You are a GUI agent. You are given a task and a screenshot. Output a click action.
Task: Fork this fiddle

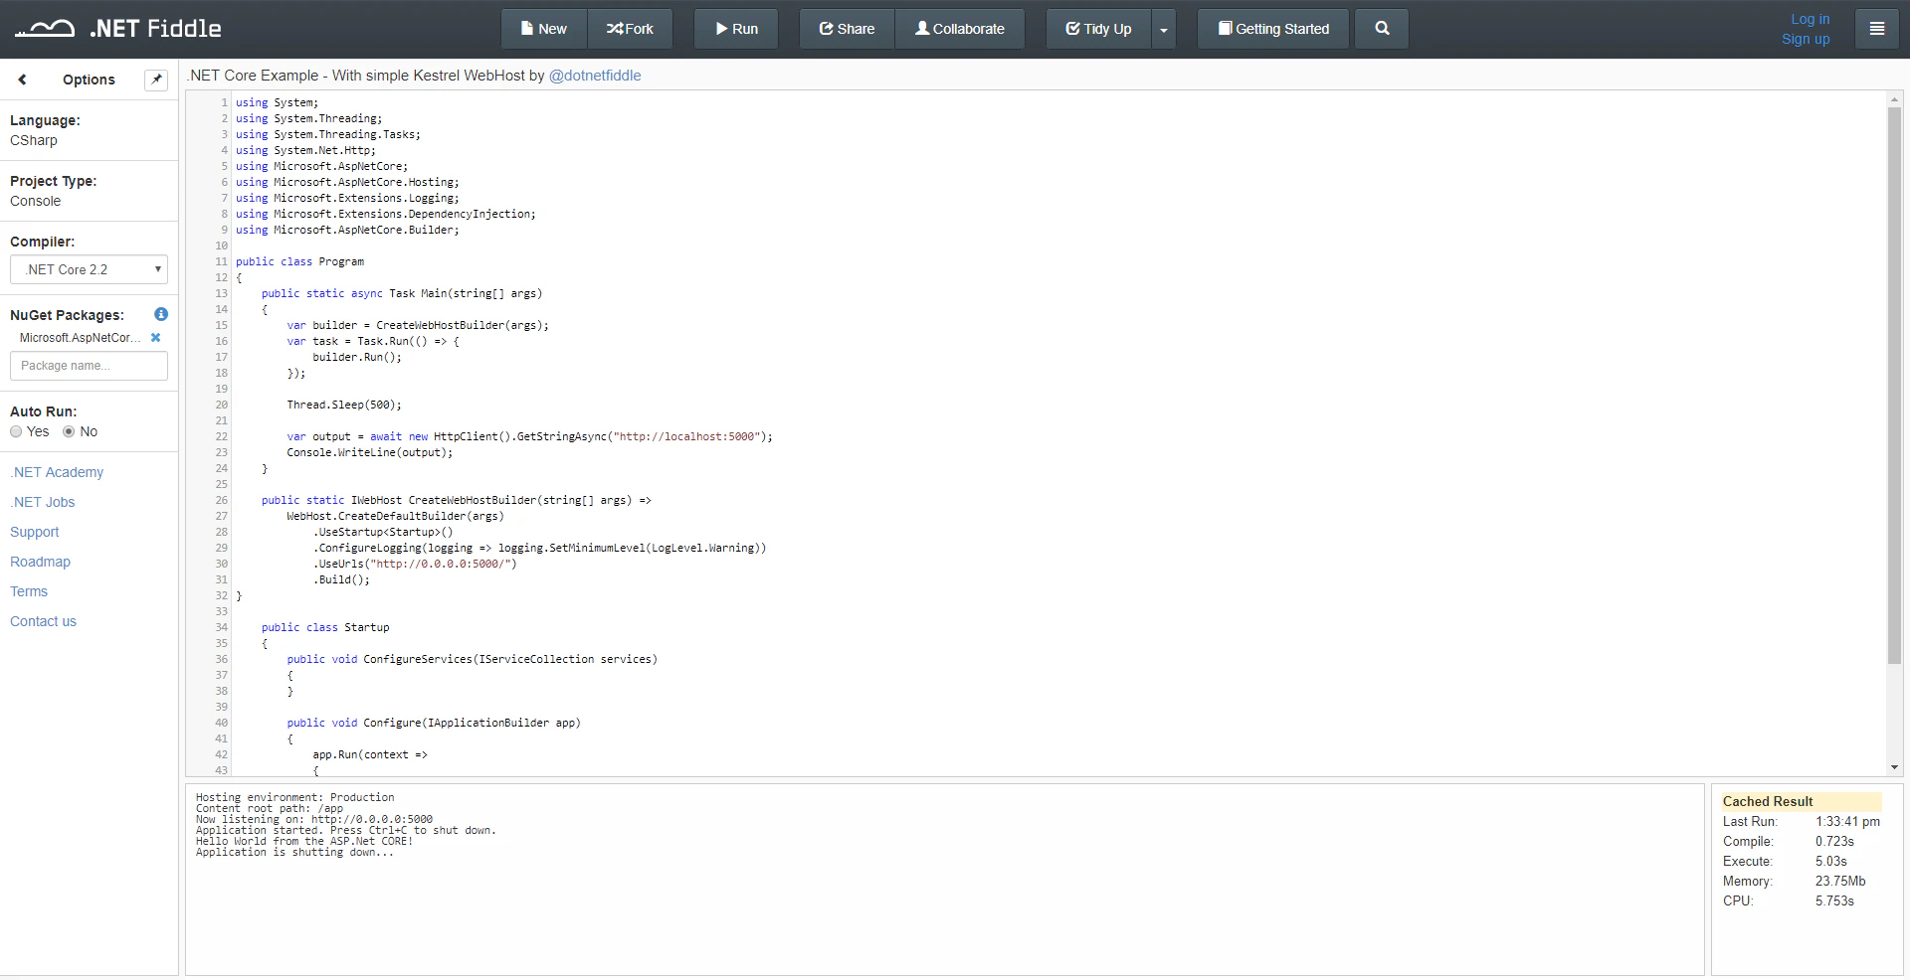(x=630, y=28)
